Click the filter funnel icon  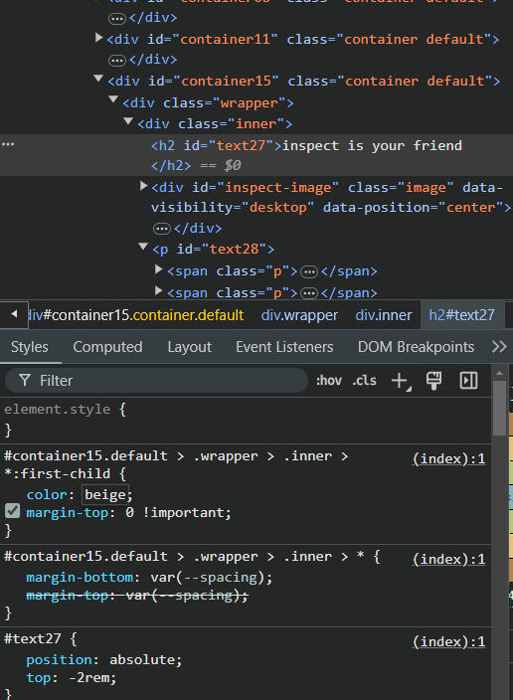pyautogui.click(x=25, y=381)
